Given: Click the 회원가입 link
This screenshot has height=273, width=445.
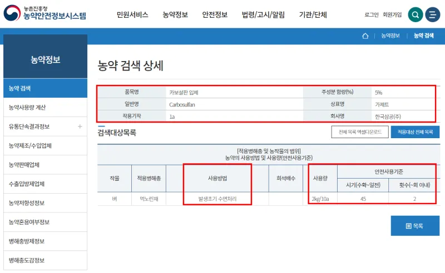Looking at the screenshot, I should click(392, 15).
